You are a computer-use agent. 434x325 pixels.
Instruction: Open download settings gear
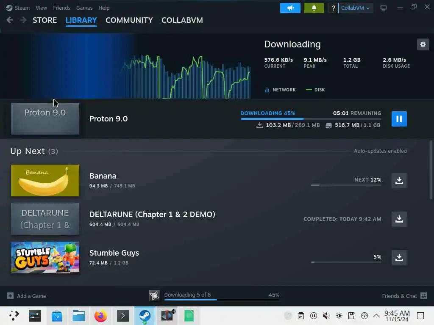[x=423, y=44]
